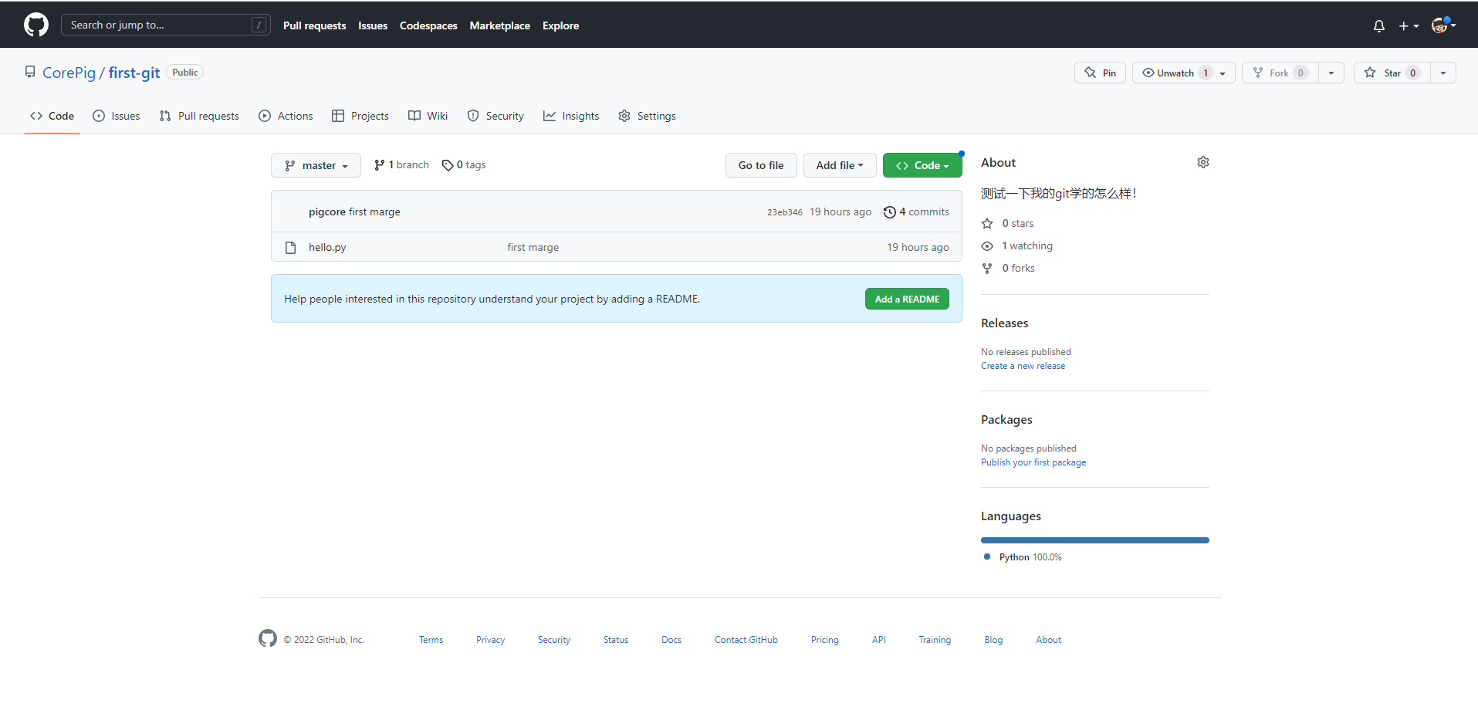1478x724 pixels.
Task: Click the tag icon beside 0 tags
Action: click(448, 165)
